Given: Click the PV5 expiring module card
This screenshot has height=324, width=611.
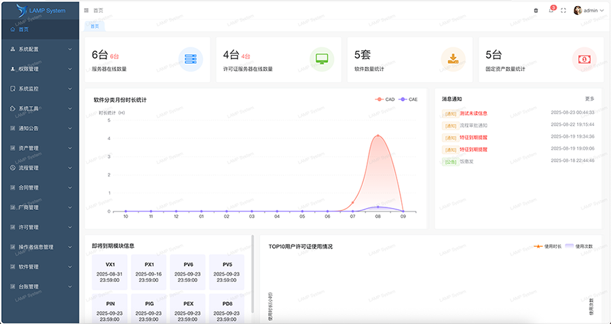Looking at the screenshot, I should [x=227, y=272].
